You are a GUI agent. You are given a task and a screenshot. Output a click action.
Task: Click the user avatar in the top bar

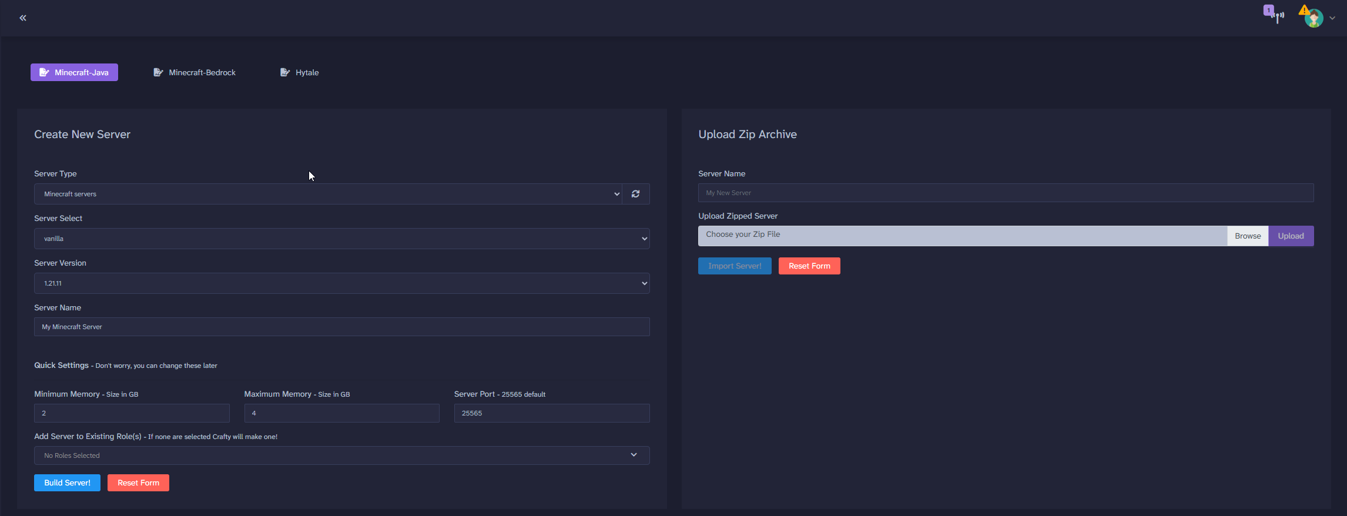(1314, 19)
